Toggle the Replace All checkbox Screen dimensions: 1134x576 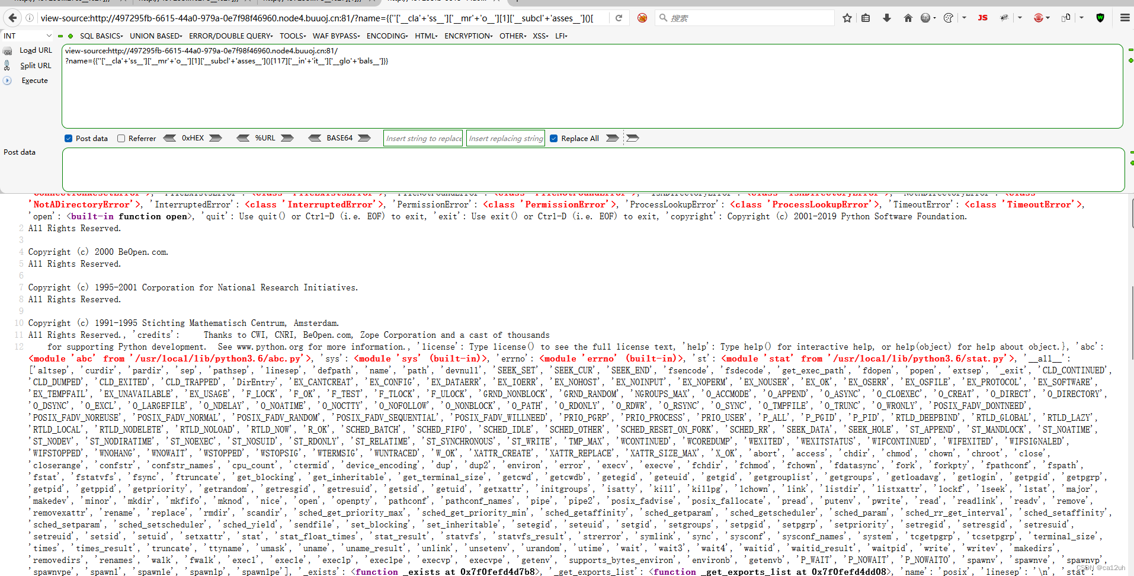pos(553,139)
